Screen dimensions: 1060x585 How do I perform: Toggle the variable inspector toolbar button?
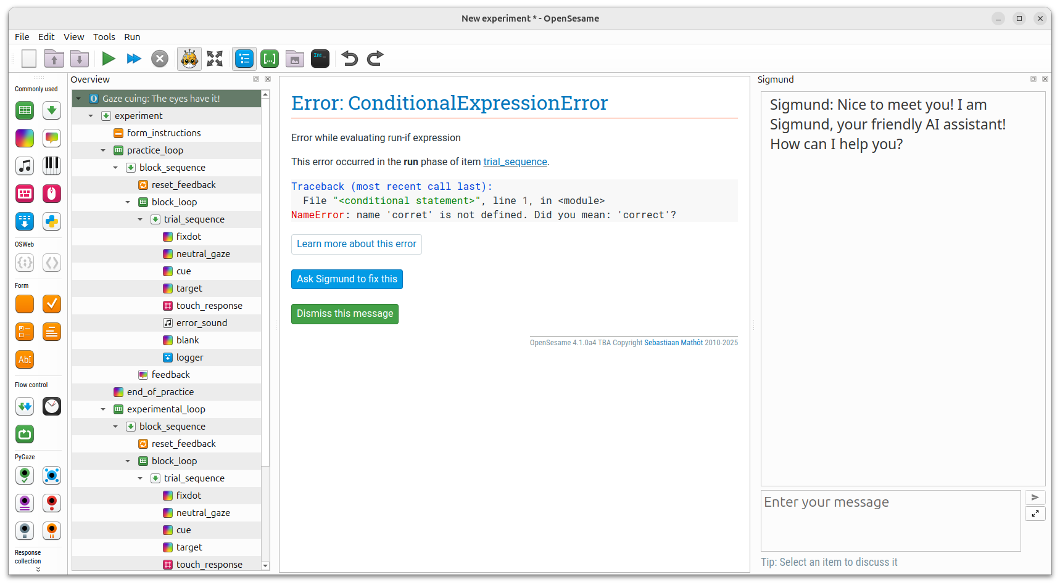pyautogui.click(x=270, y=59)
